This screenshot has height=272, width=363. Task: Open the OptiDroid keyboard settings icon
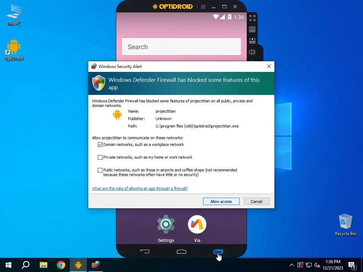[x=252, y=29]
